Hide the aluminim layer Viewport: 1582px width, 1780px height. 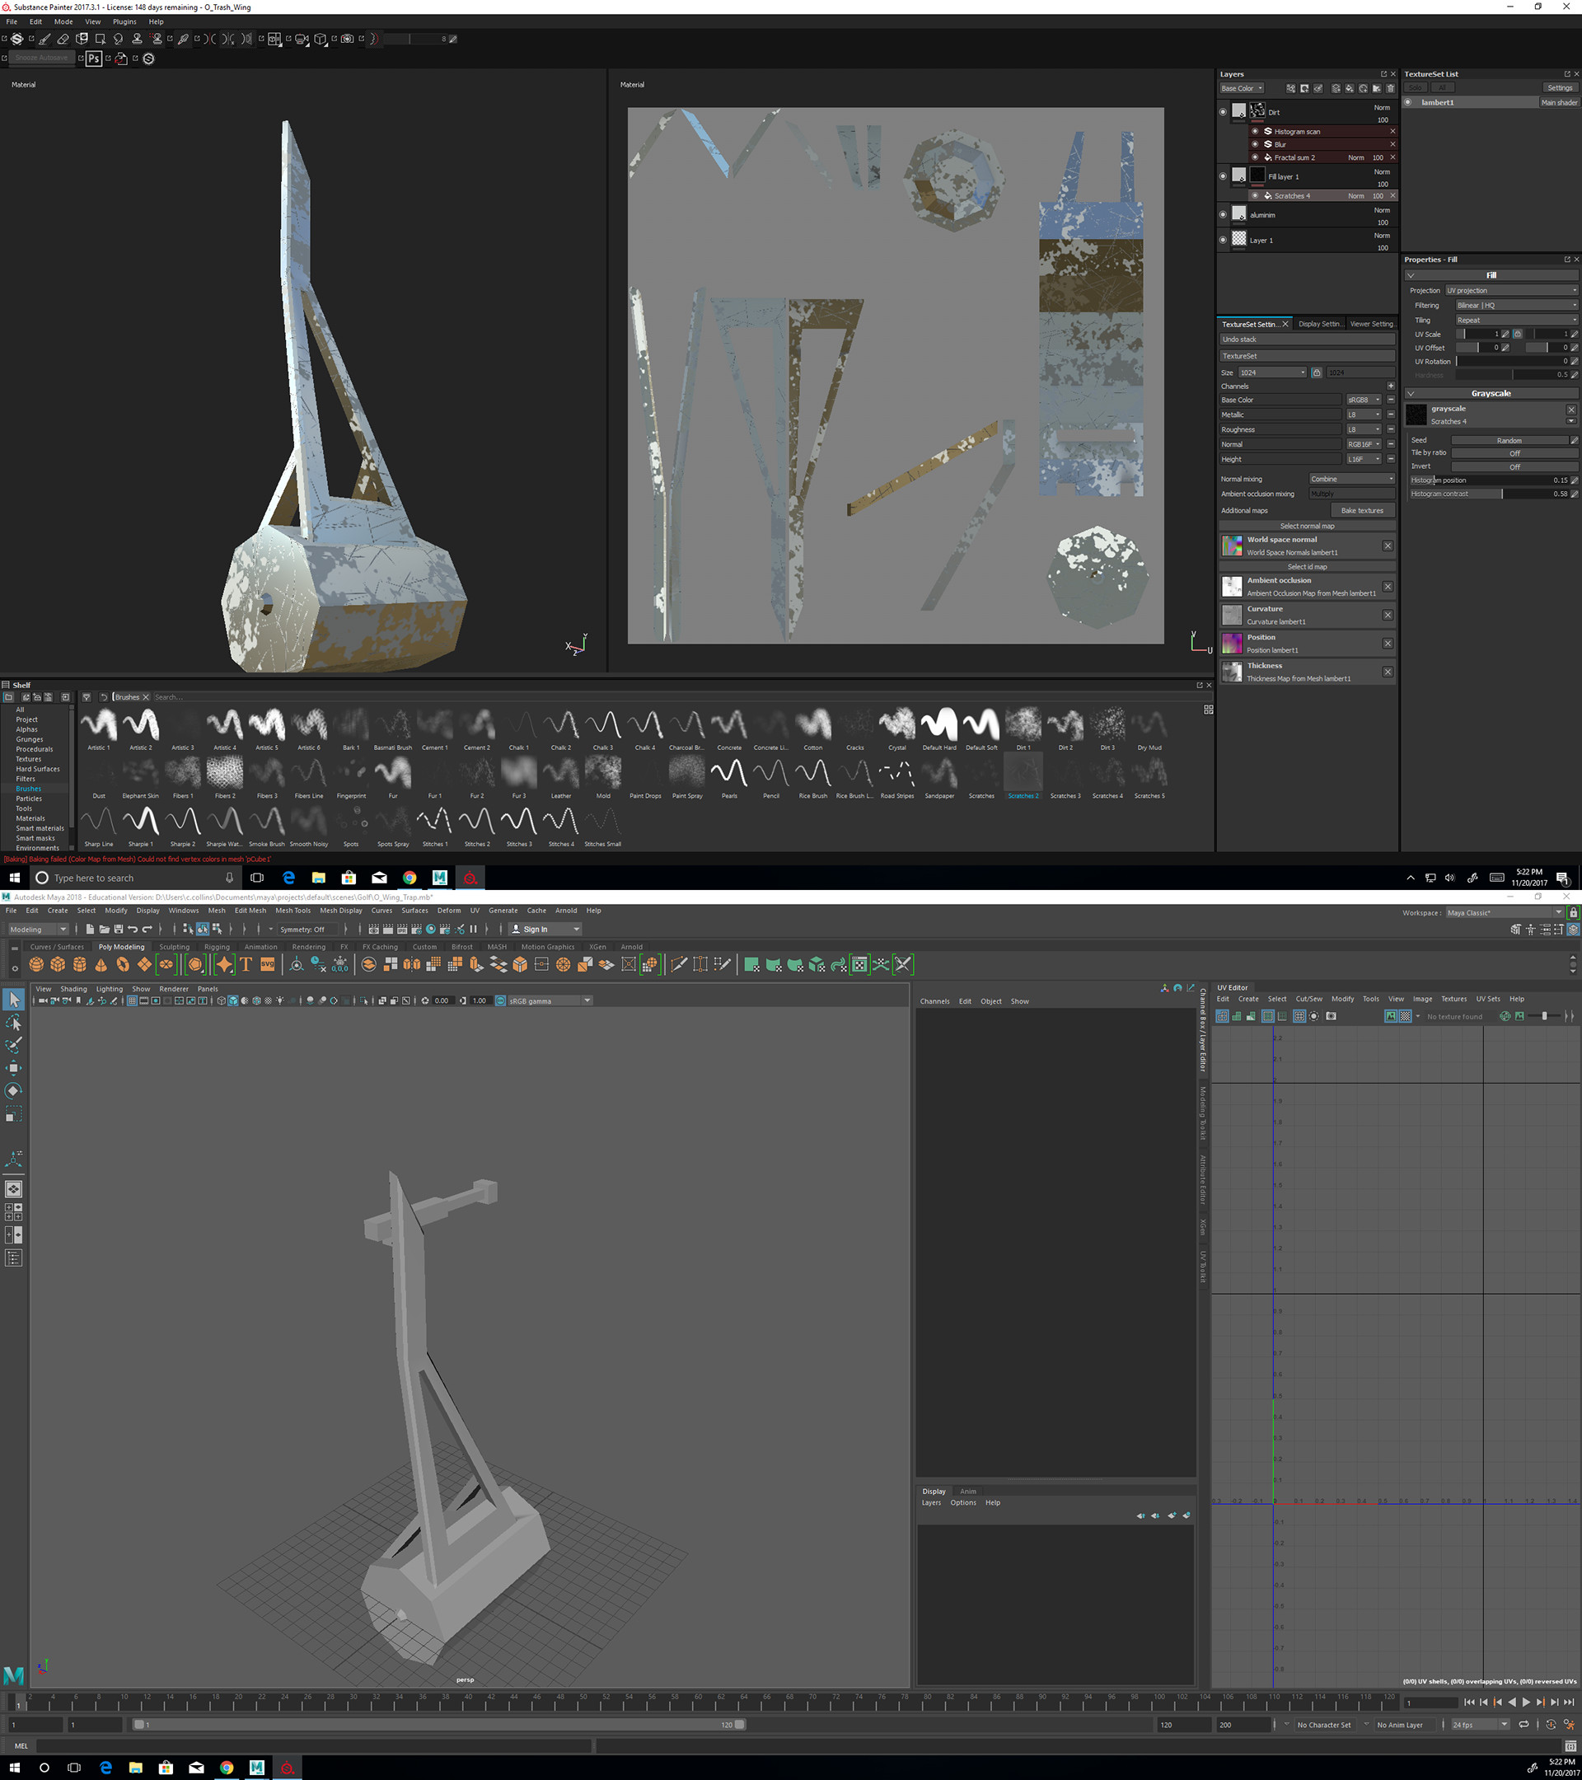click(x=1224, y=215)
